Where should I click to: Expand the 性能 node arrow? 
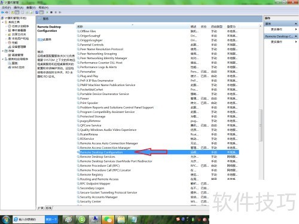[6, 42]
